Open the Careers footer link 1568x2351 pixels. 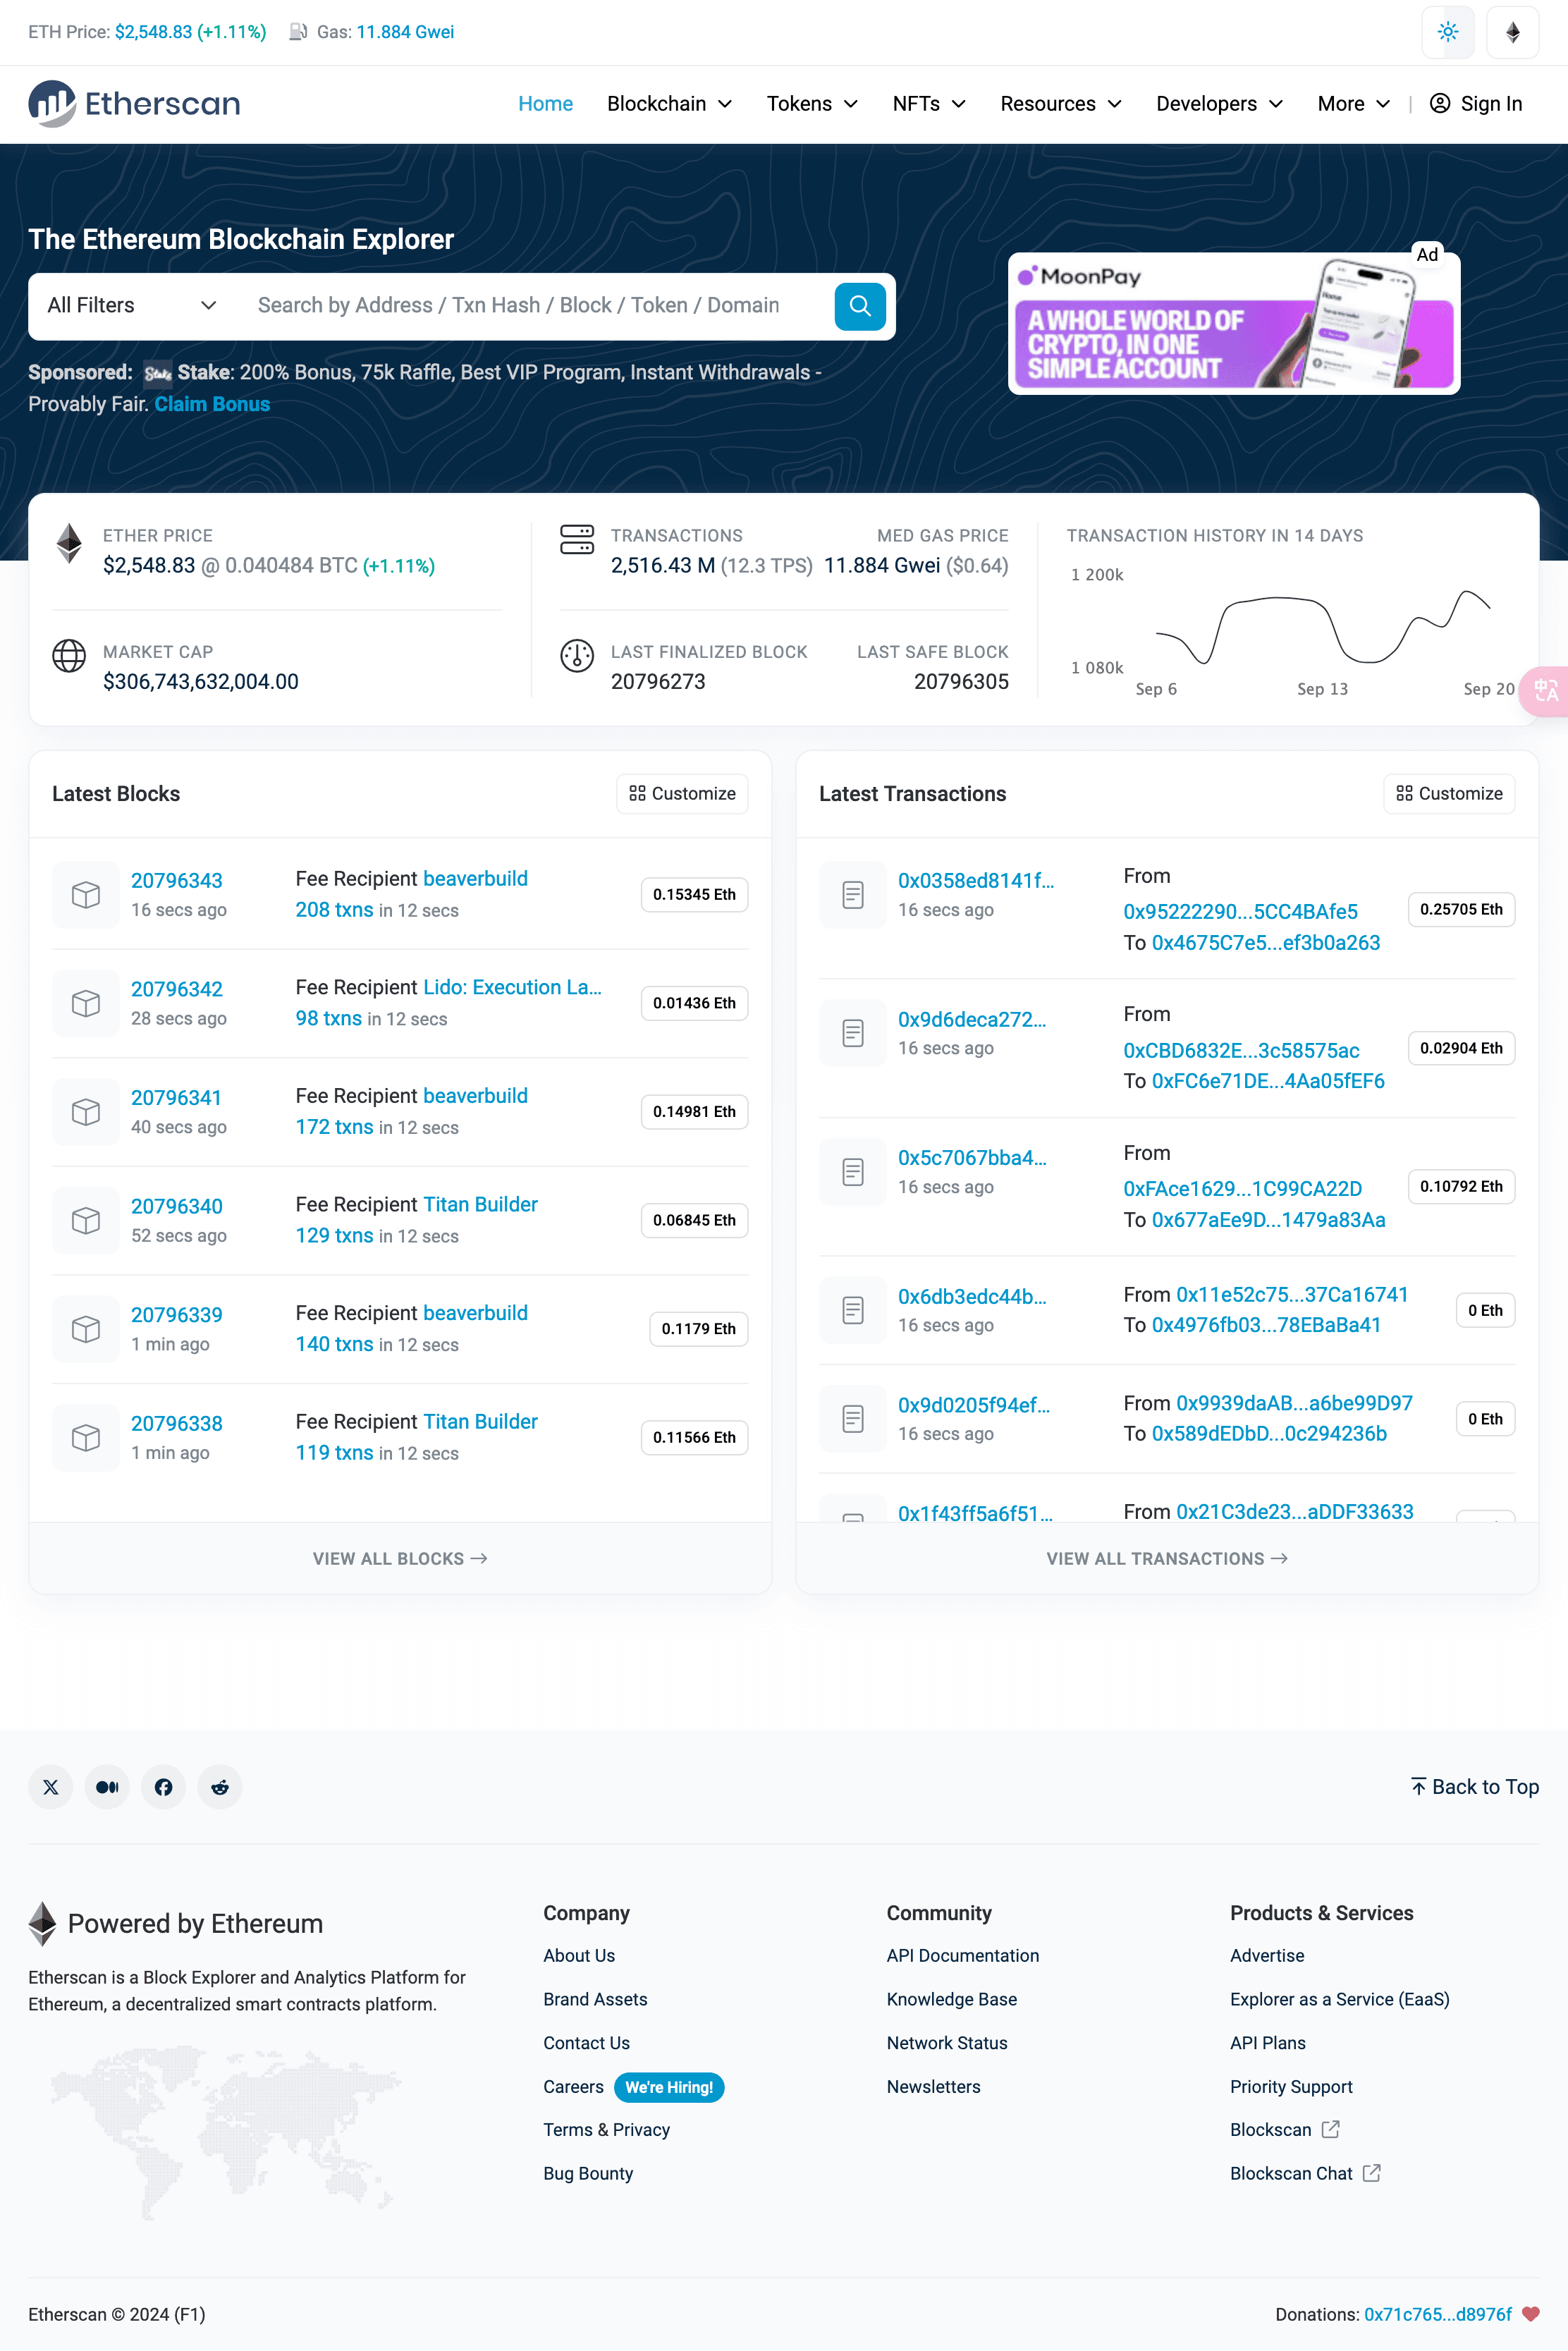click(x=573, y=2086)
